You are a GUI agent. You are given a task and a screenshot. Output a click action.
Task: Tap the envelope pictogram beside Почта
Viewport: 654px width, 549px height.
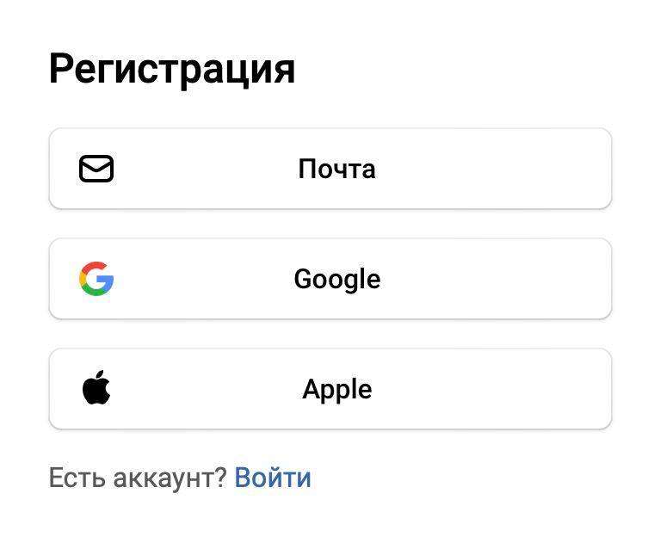tap(96, 169)
